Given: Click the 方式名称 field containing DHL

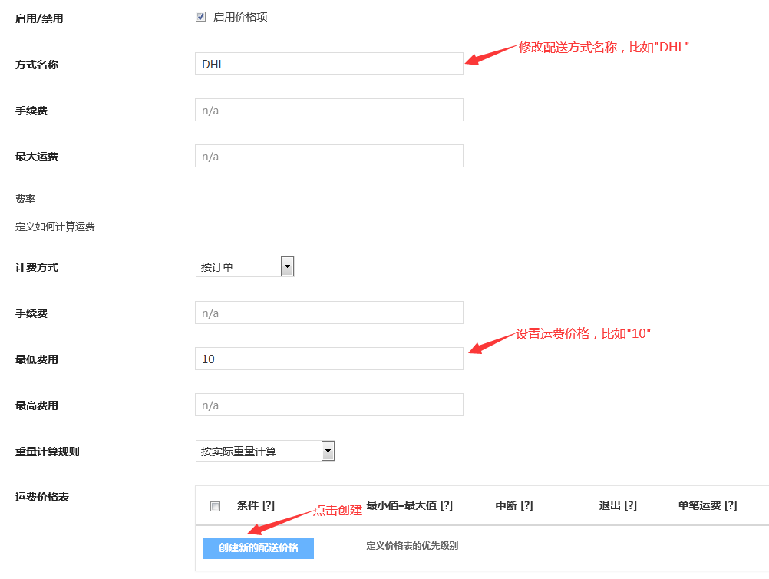Looking at the screenshot, I should tap(328, 64).
